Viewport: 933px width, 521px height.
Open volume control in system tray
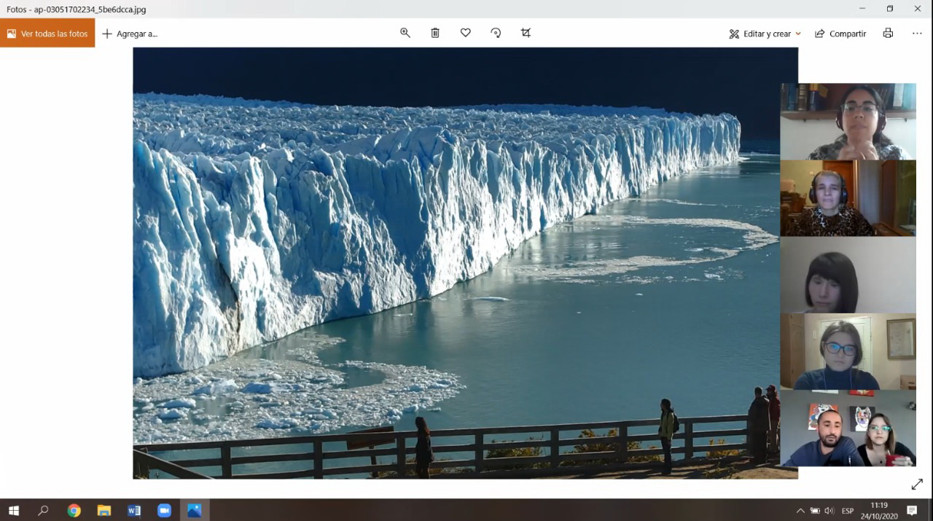pos(829,511)
